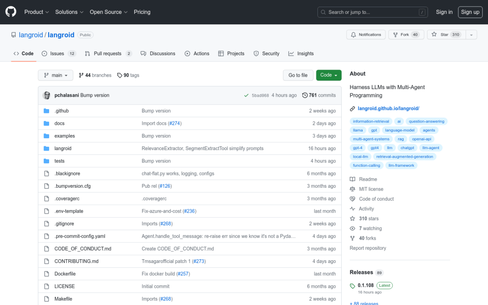The width and height of the screenshot is (488, 305).
Task: Expand the Solutions dropdown
Action: click(x=69, y=12)
